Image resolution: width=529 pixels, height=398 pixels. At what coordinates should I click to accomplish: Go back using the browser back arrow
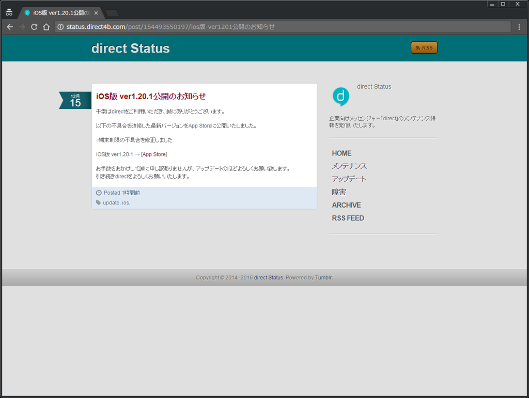pyautogui.click(x=10, y=27)
